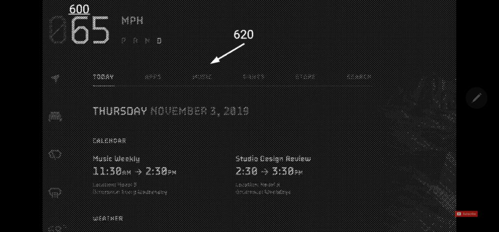Go to the Music tab
The width and height of the screenshot is (499, 232).
pos(202,77)
